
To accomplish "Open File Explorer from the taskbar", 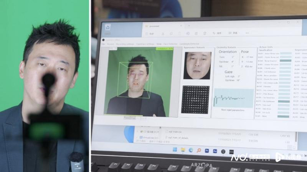I will click(x=183, y=150).
